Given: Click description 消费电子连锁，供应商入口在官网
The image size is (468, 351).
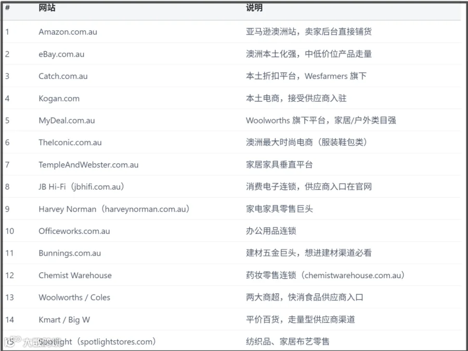Looking at the screenshot, I should pyautogui.click(x=308, y=187).
